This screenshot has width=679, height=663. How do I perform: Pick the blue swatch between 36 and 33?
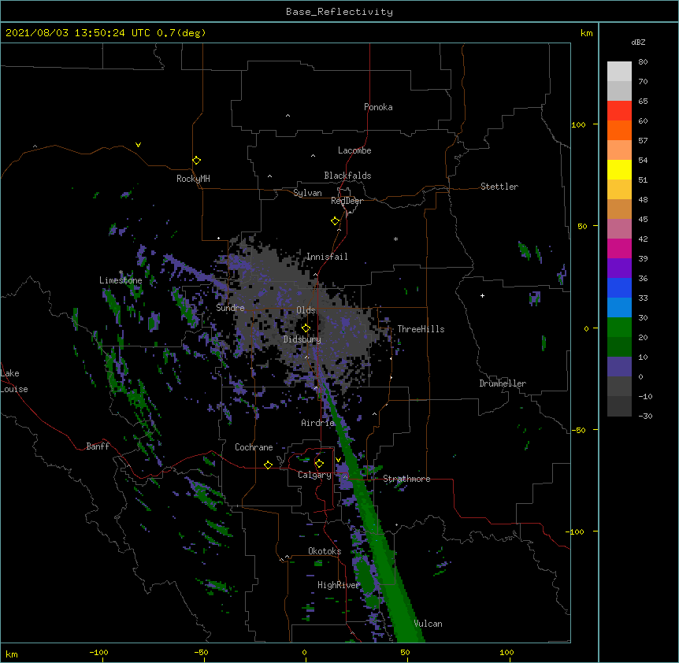(619, 287)
